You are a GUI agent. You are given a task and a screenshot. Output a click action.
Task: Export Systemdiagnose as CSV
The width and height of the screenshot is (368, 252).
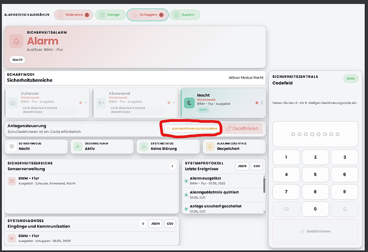(x=170, y=224)
